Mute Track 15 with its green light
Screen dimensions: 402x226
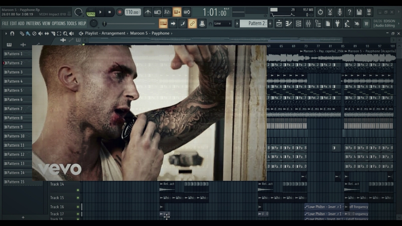[78, 198]
